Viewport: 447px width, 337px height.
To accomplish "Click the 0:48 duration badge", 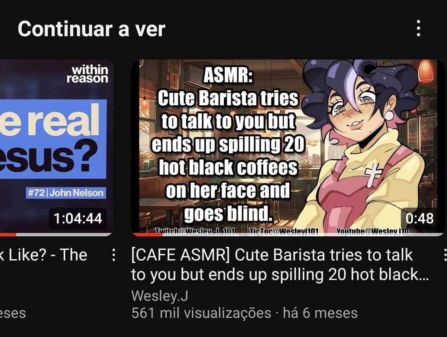I will click(x=419, y=218).
